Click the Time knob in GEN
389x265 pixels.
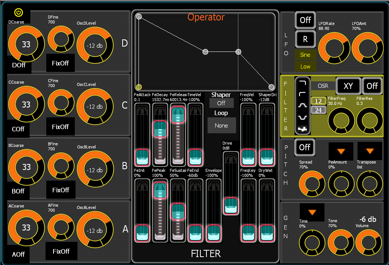click(x=312, y=243)
